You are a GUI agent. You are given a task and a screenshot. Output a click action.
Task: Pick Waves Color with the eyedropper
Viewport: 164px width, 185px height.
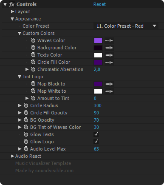click(109, 41)
